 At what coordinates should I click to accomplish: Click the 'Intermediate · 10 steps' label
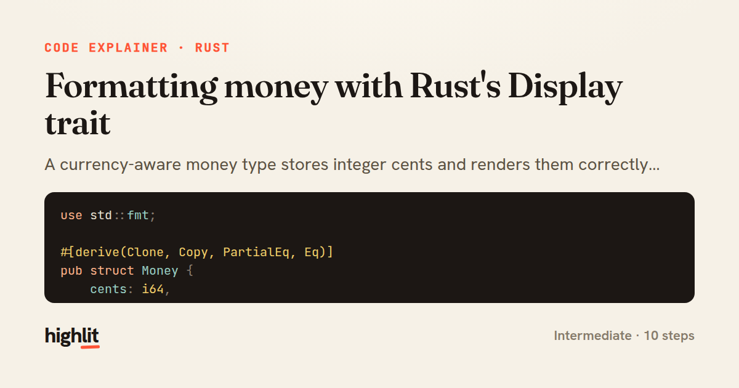click(624, 336)
